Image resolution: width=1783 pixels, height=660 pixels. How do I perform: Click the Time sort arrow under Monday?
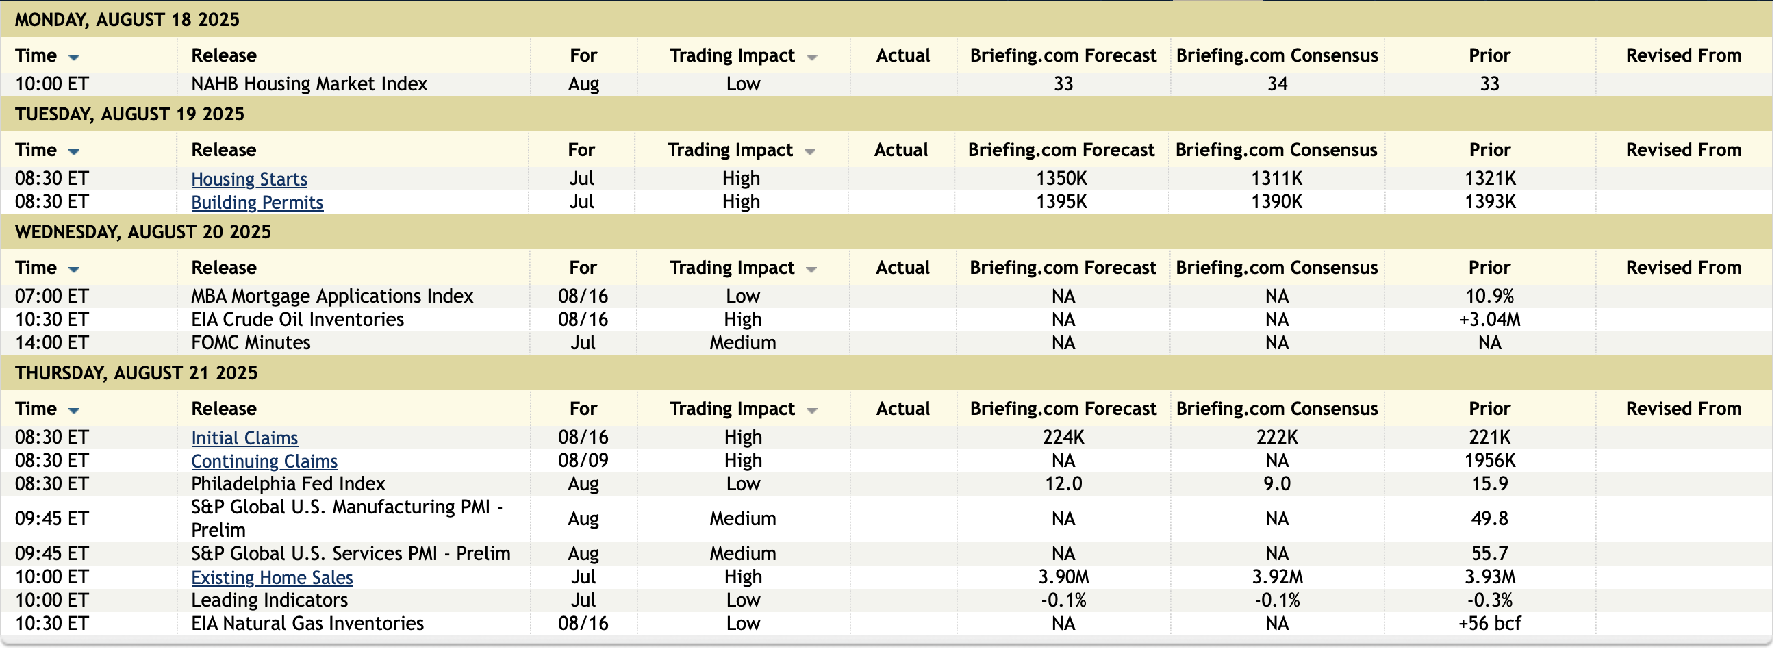pos(74,58)
